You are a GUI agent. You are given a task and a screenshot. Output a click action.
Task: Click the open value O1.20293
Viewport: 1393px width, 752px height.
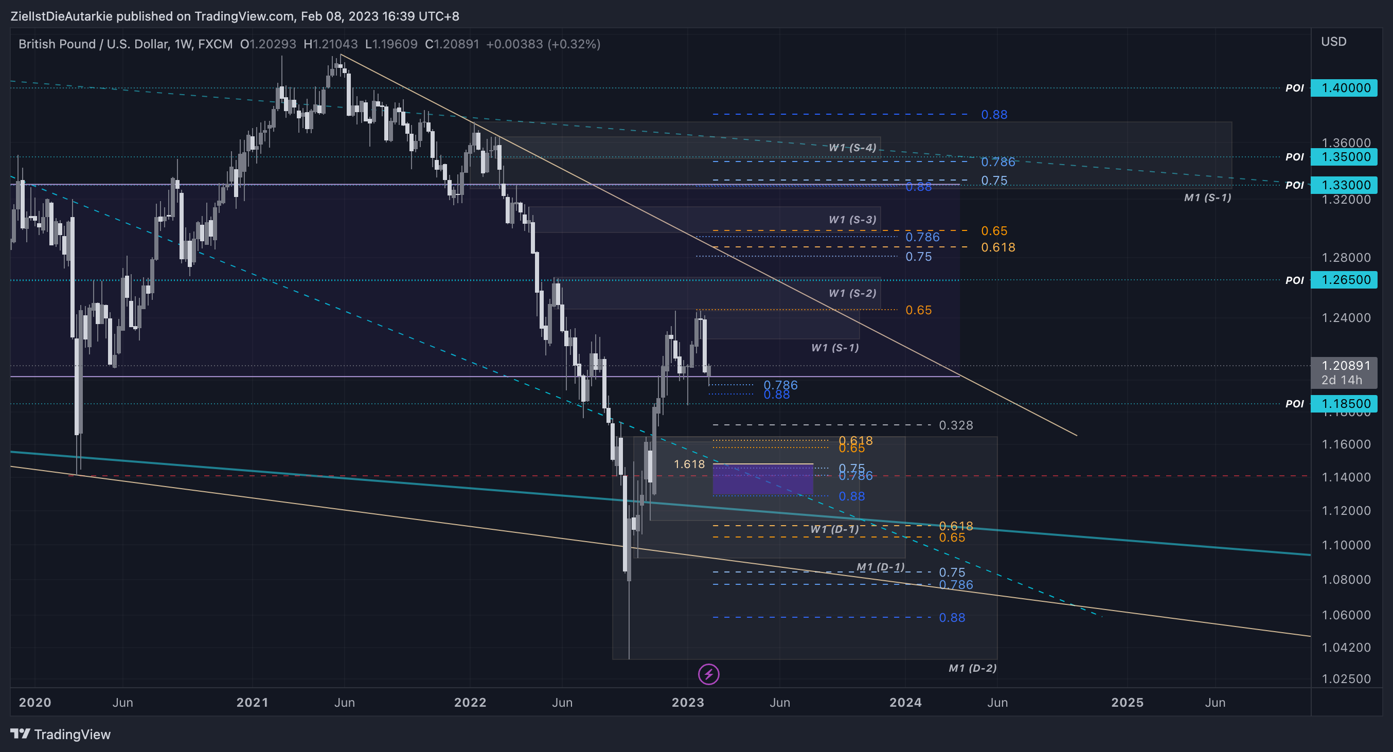[x=268, y=44]
